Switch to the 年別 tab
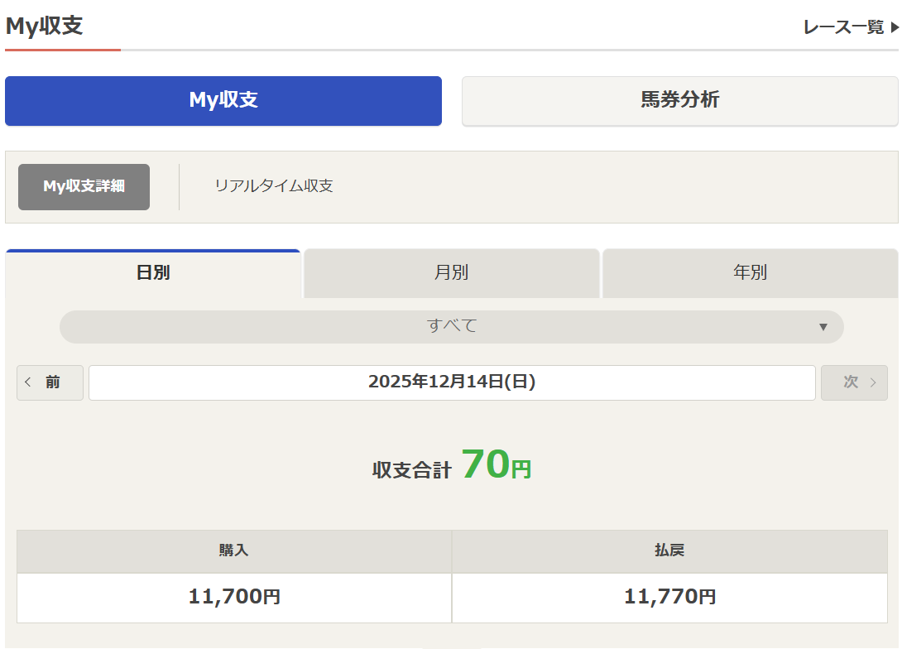The height and width of the screenshot is (649, 902). [750, 273]
